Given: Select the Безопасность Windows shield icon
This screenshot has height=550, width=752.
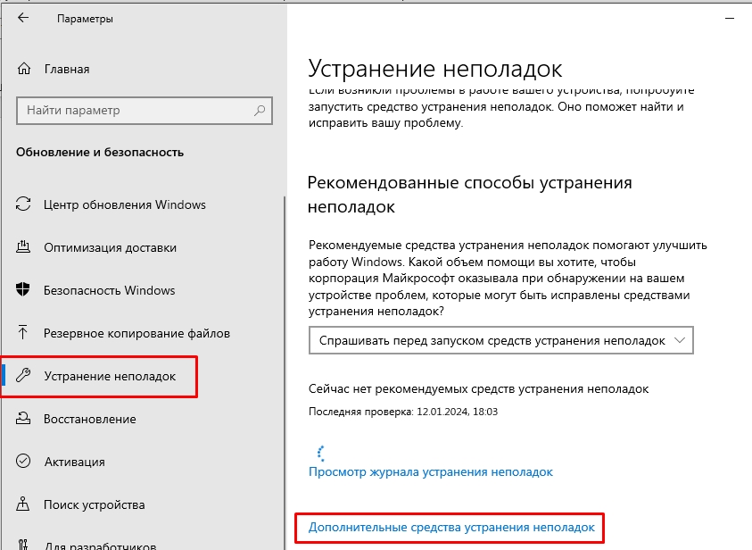Looking at the screenshot, I should pos(24,290).
